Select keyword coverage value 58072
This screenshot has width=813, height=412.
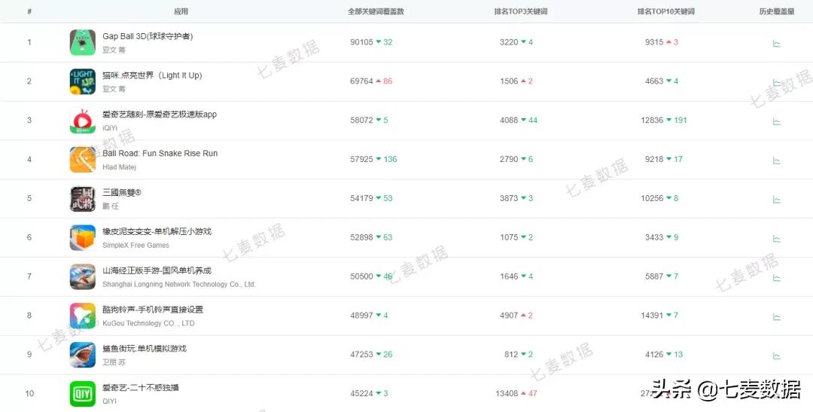361,120
